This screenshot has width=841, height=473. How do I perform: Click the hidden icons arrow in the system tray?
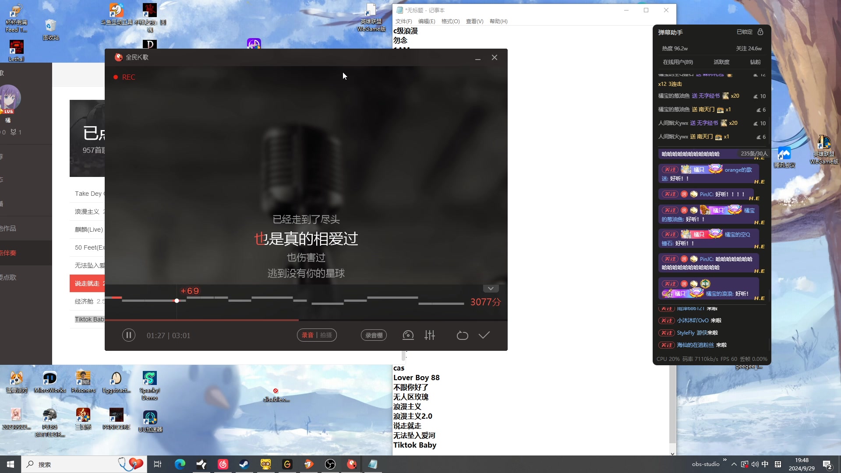pyautogui.click(x=735, y=464)
